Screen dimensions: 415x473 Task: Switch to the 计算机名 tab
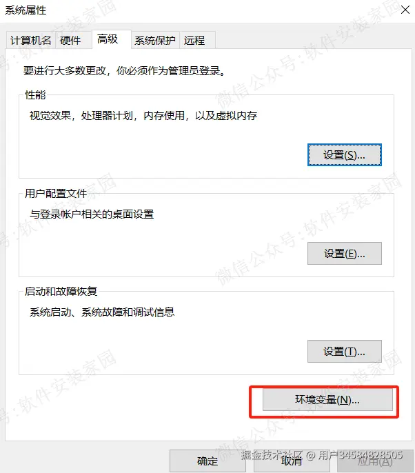tap(30, 40)
